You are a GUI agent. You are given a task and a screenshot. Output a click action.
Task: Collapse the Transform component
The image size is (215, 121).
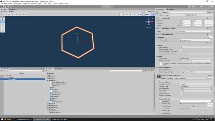pyautogui.click(x=157, y=18)
